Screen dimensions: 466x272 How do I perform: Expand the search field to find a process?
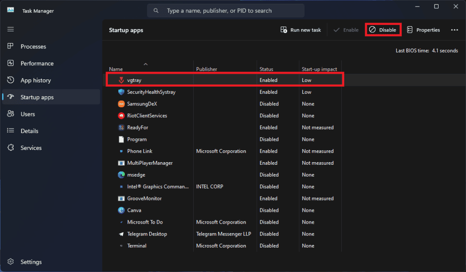point(225,10)
